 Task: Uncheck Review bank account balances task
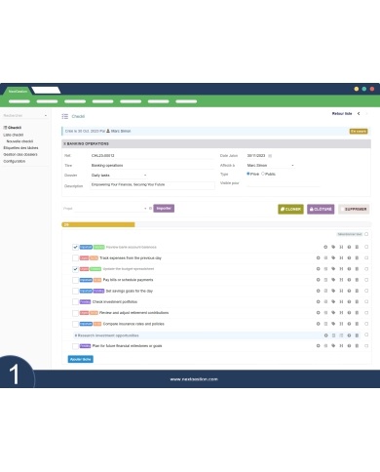point(75,247)
